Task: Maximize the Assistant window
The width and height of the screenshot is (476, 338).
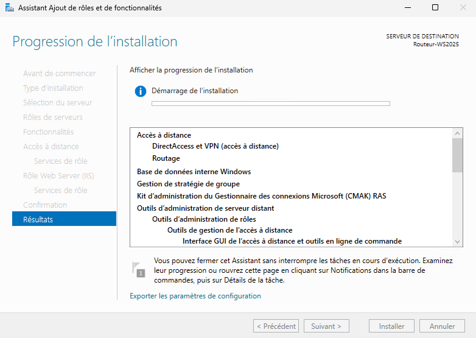Action: coord(435,7)
